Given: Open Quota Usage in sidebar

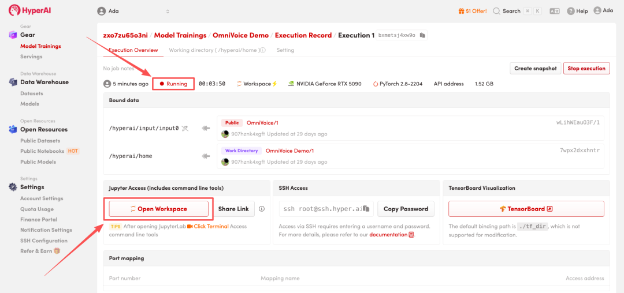Looking at the screenshot, I should (37, 209).
